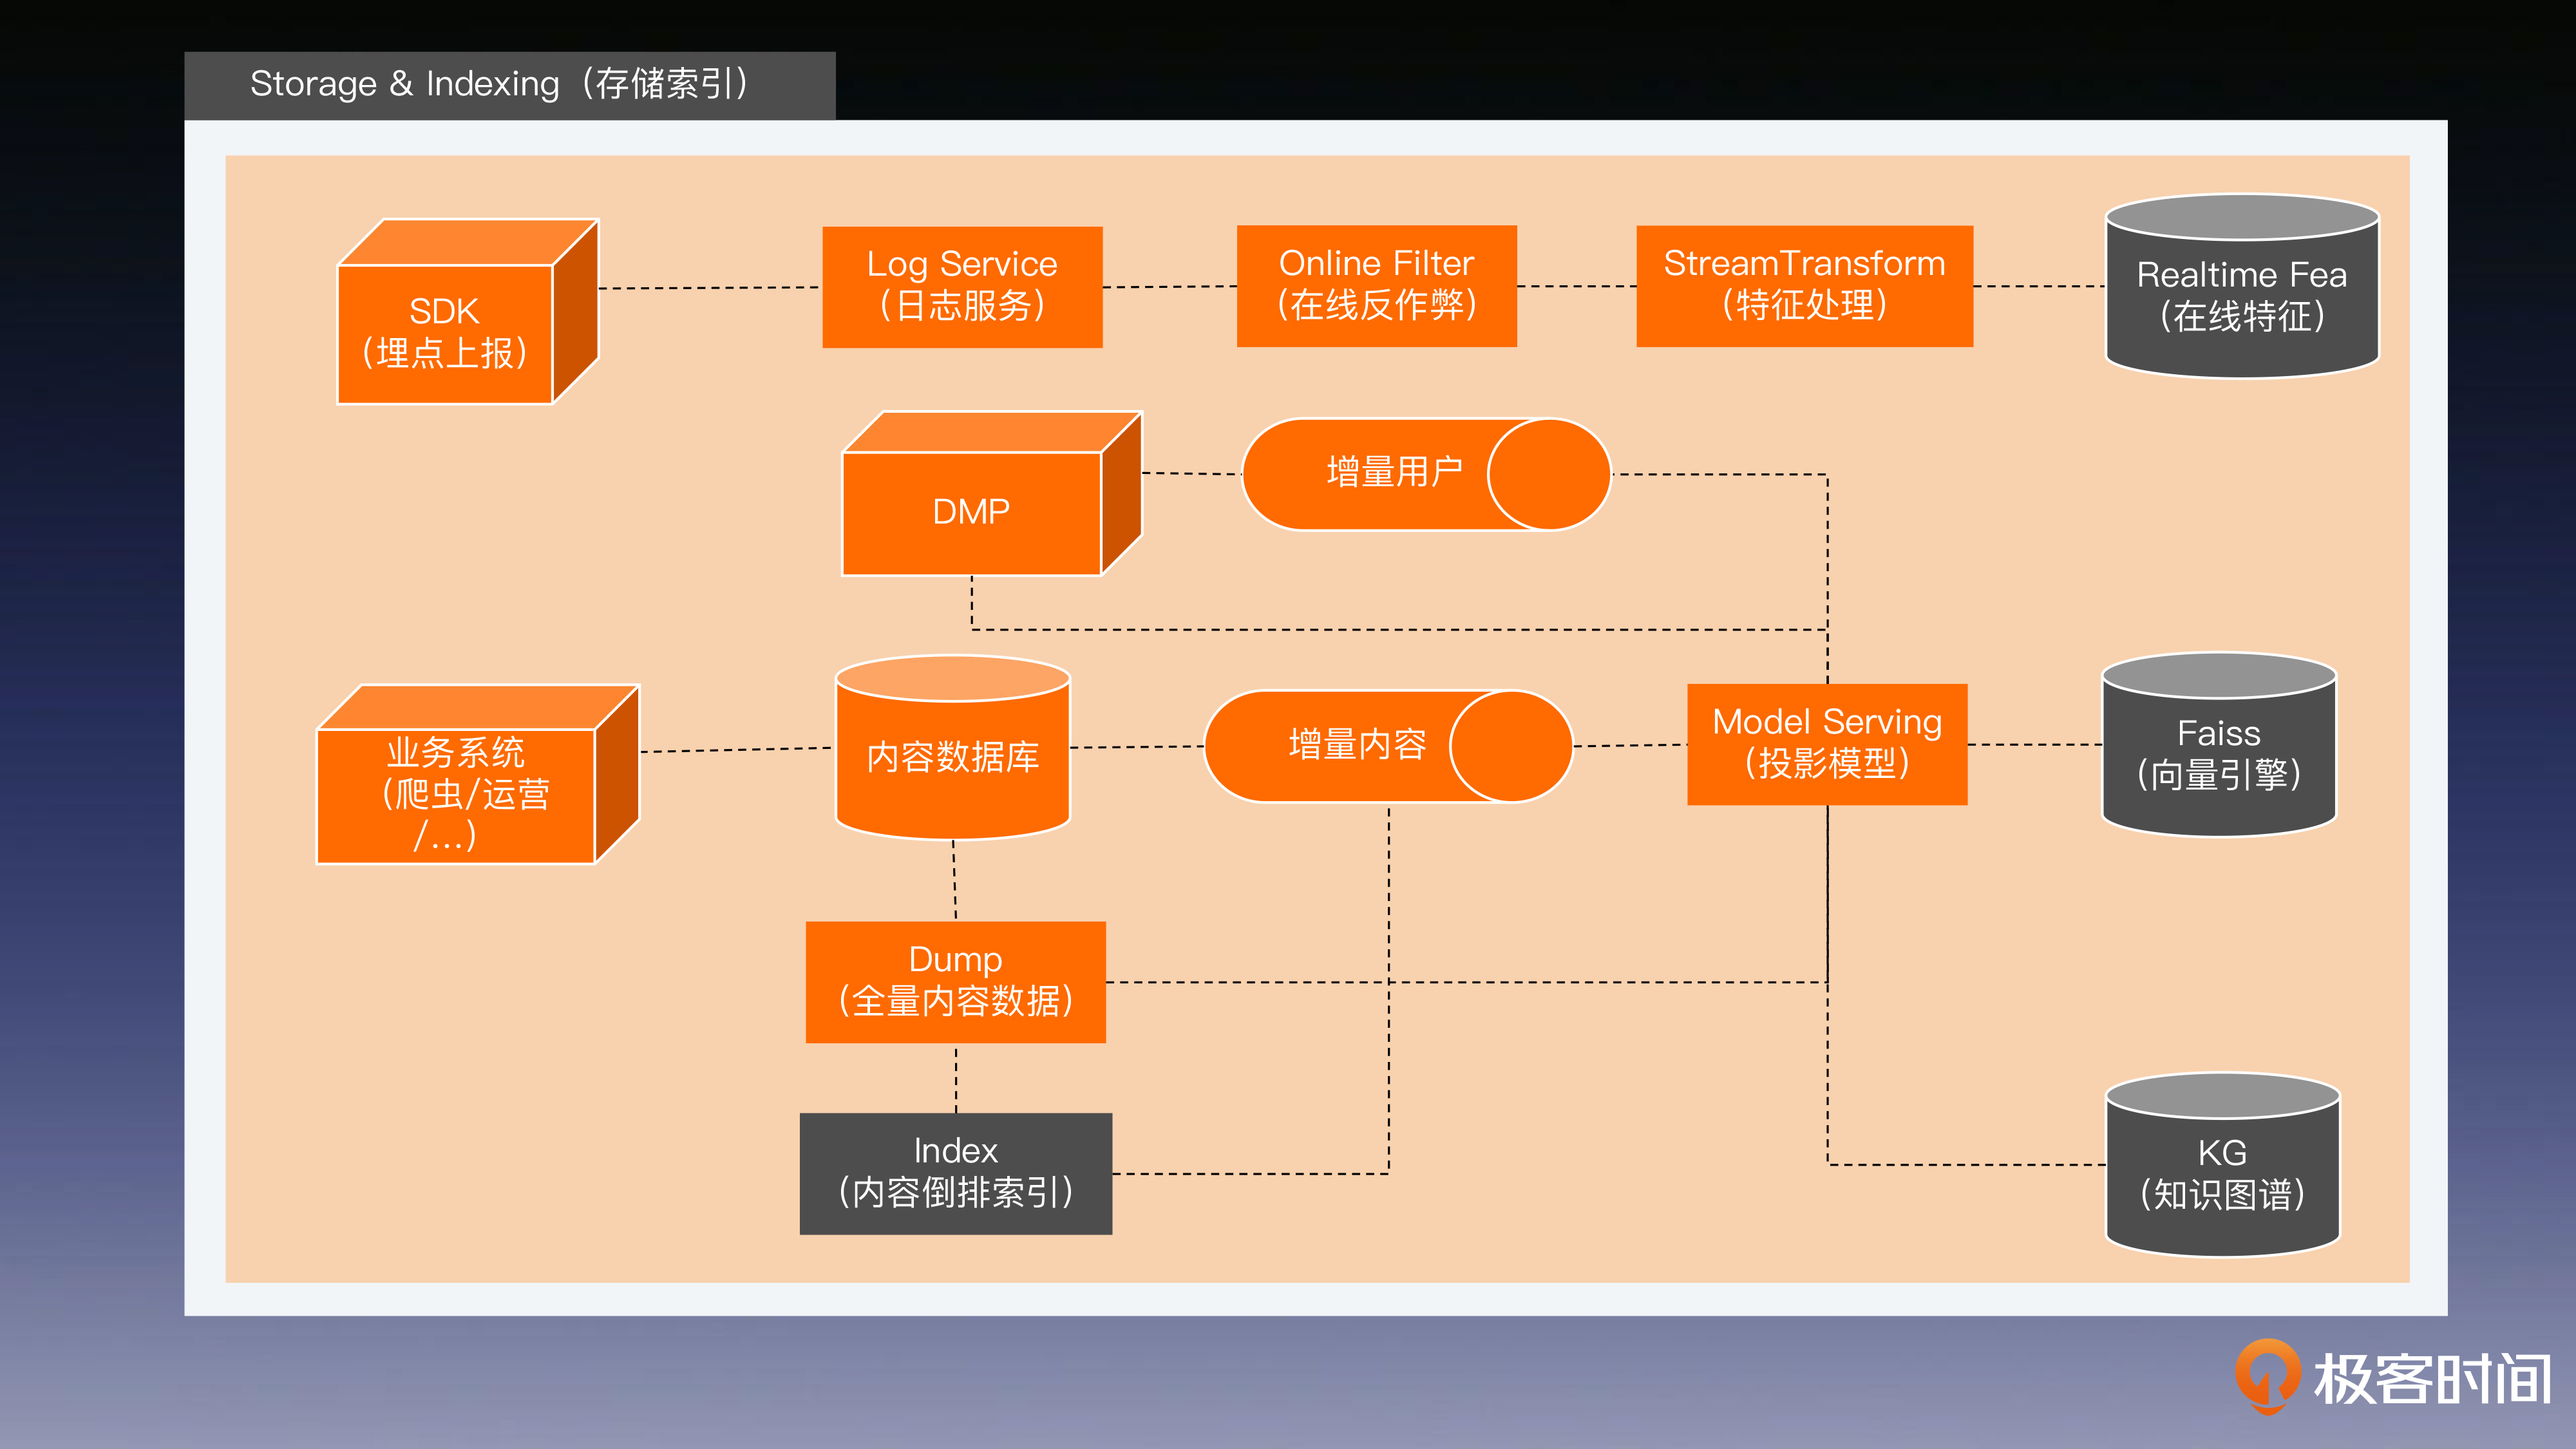Click the Dump full content data box
The image size is (2576, 1449).
[x=956, y=981]
